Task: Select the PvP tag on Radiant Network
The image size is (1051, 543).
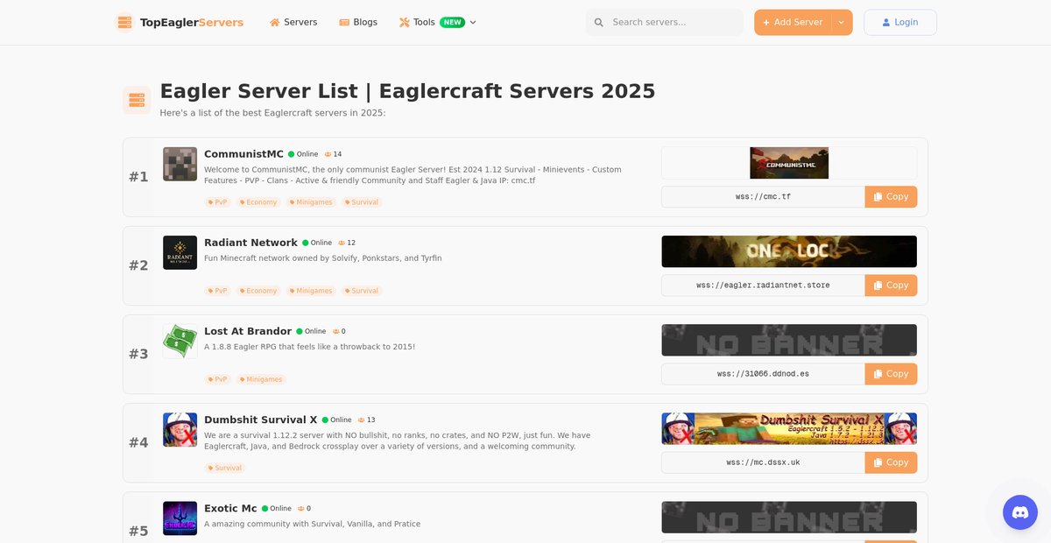Action: point(218,291)
